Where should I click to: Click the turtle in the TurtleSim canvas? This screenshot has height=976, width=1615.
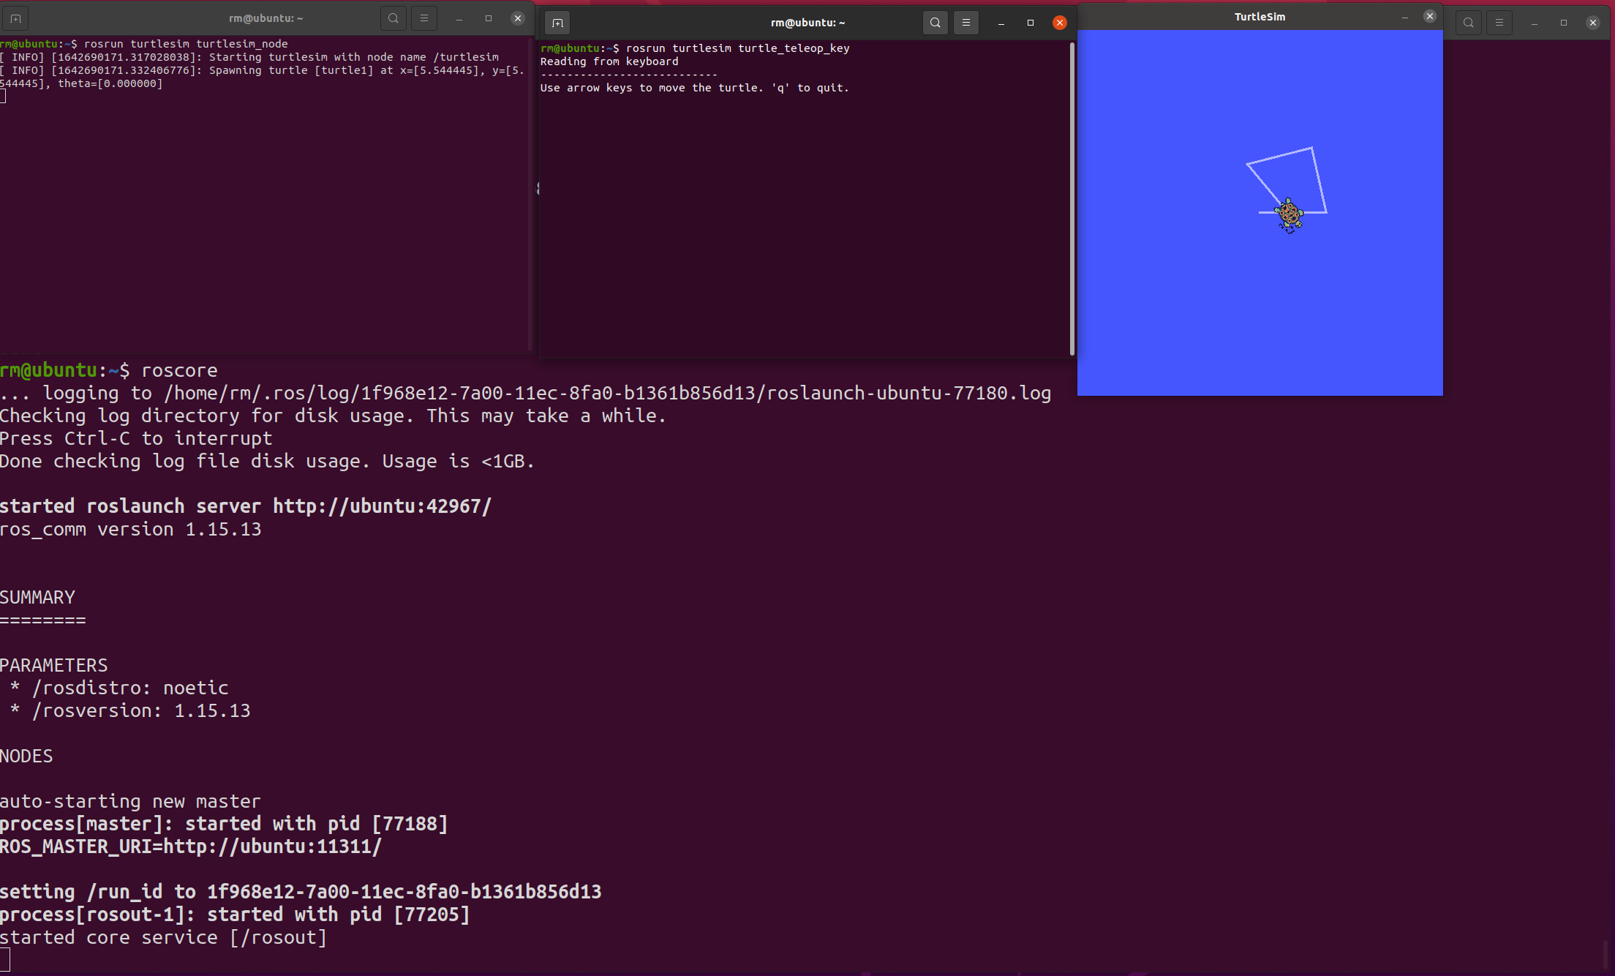point(1289,215)
